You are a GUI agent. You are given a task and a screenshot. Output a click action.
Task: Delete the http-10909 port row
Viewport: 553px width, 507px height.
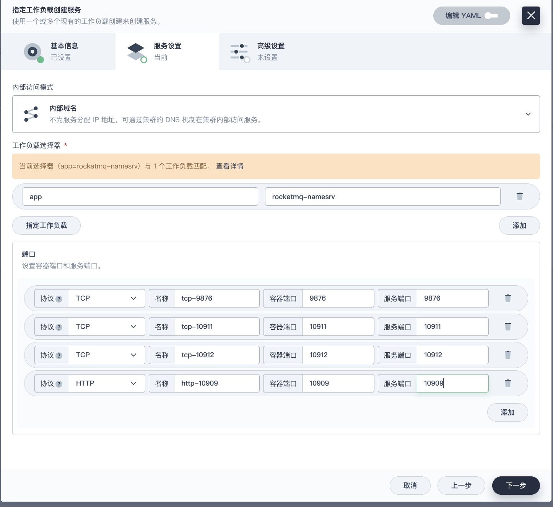coord(508,383)
